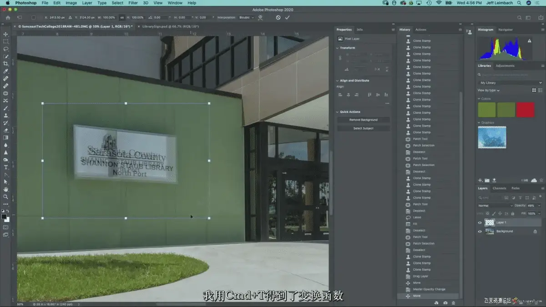Select the Gradient tool
This screenshot has height=307, width=546.
(5, 137)
